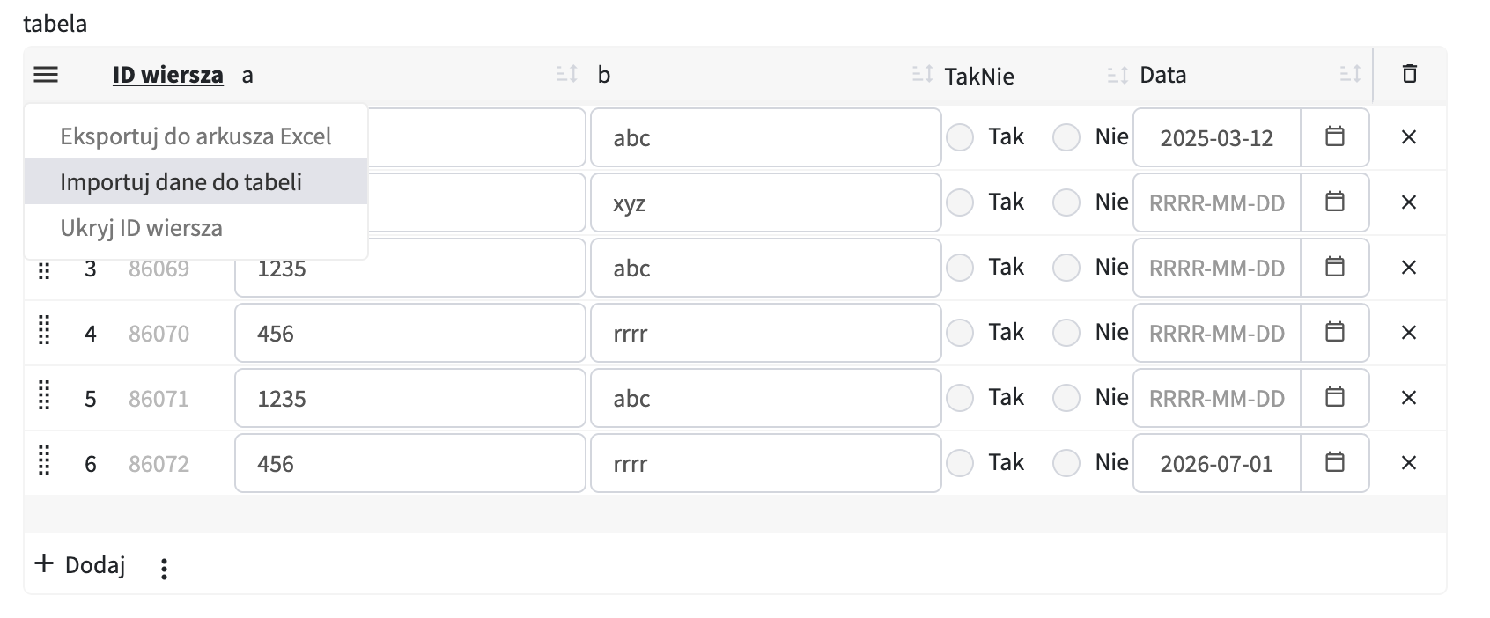Remove the first row with X icon
Viewport: 1490px width, 618px height.
coord(1409,137)
